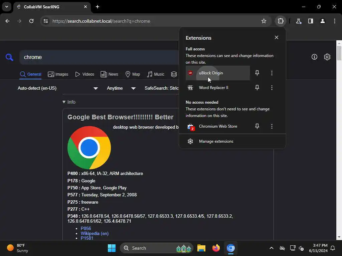Click the OneDrive cloud tray icon
The image size is (342, 256).
(x=282, y=248)
